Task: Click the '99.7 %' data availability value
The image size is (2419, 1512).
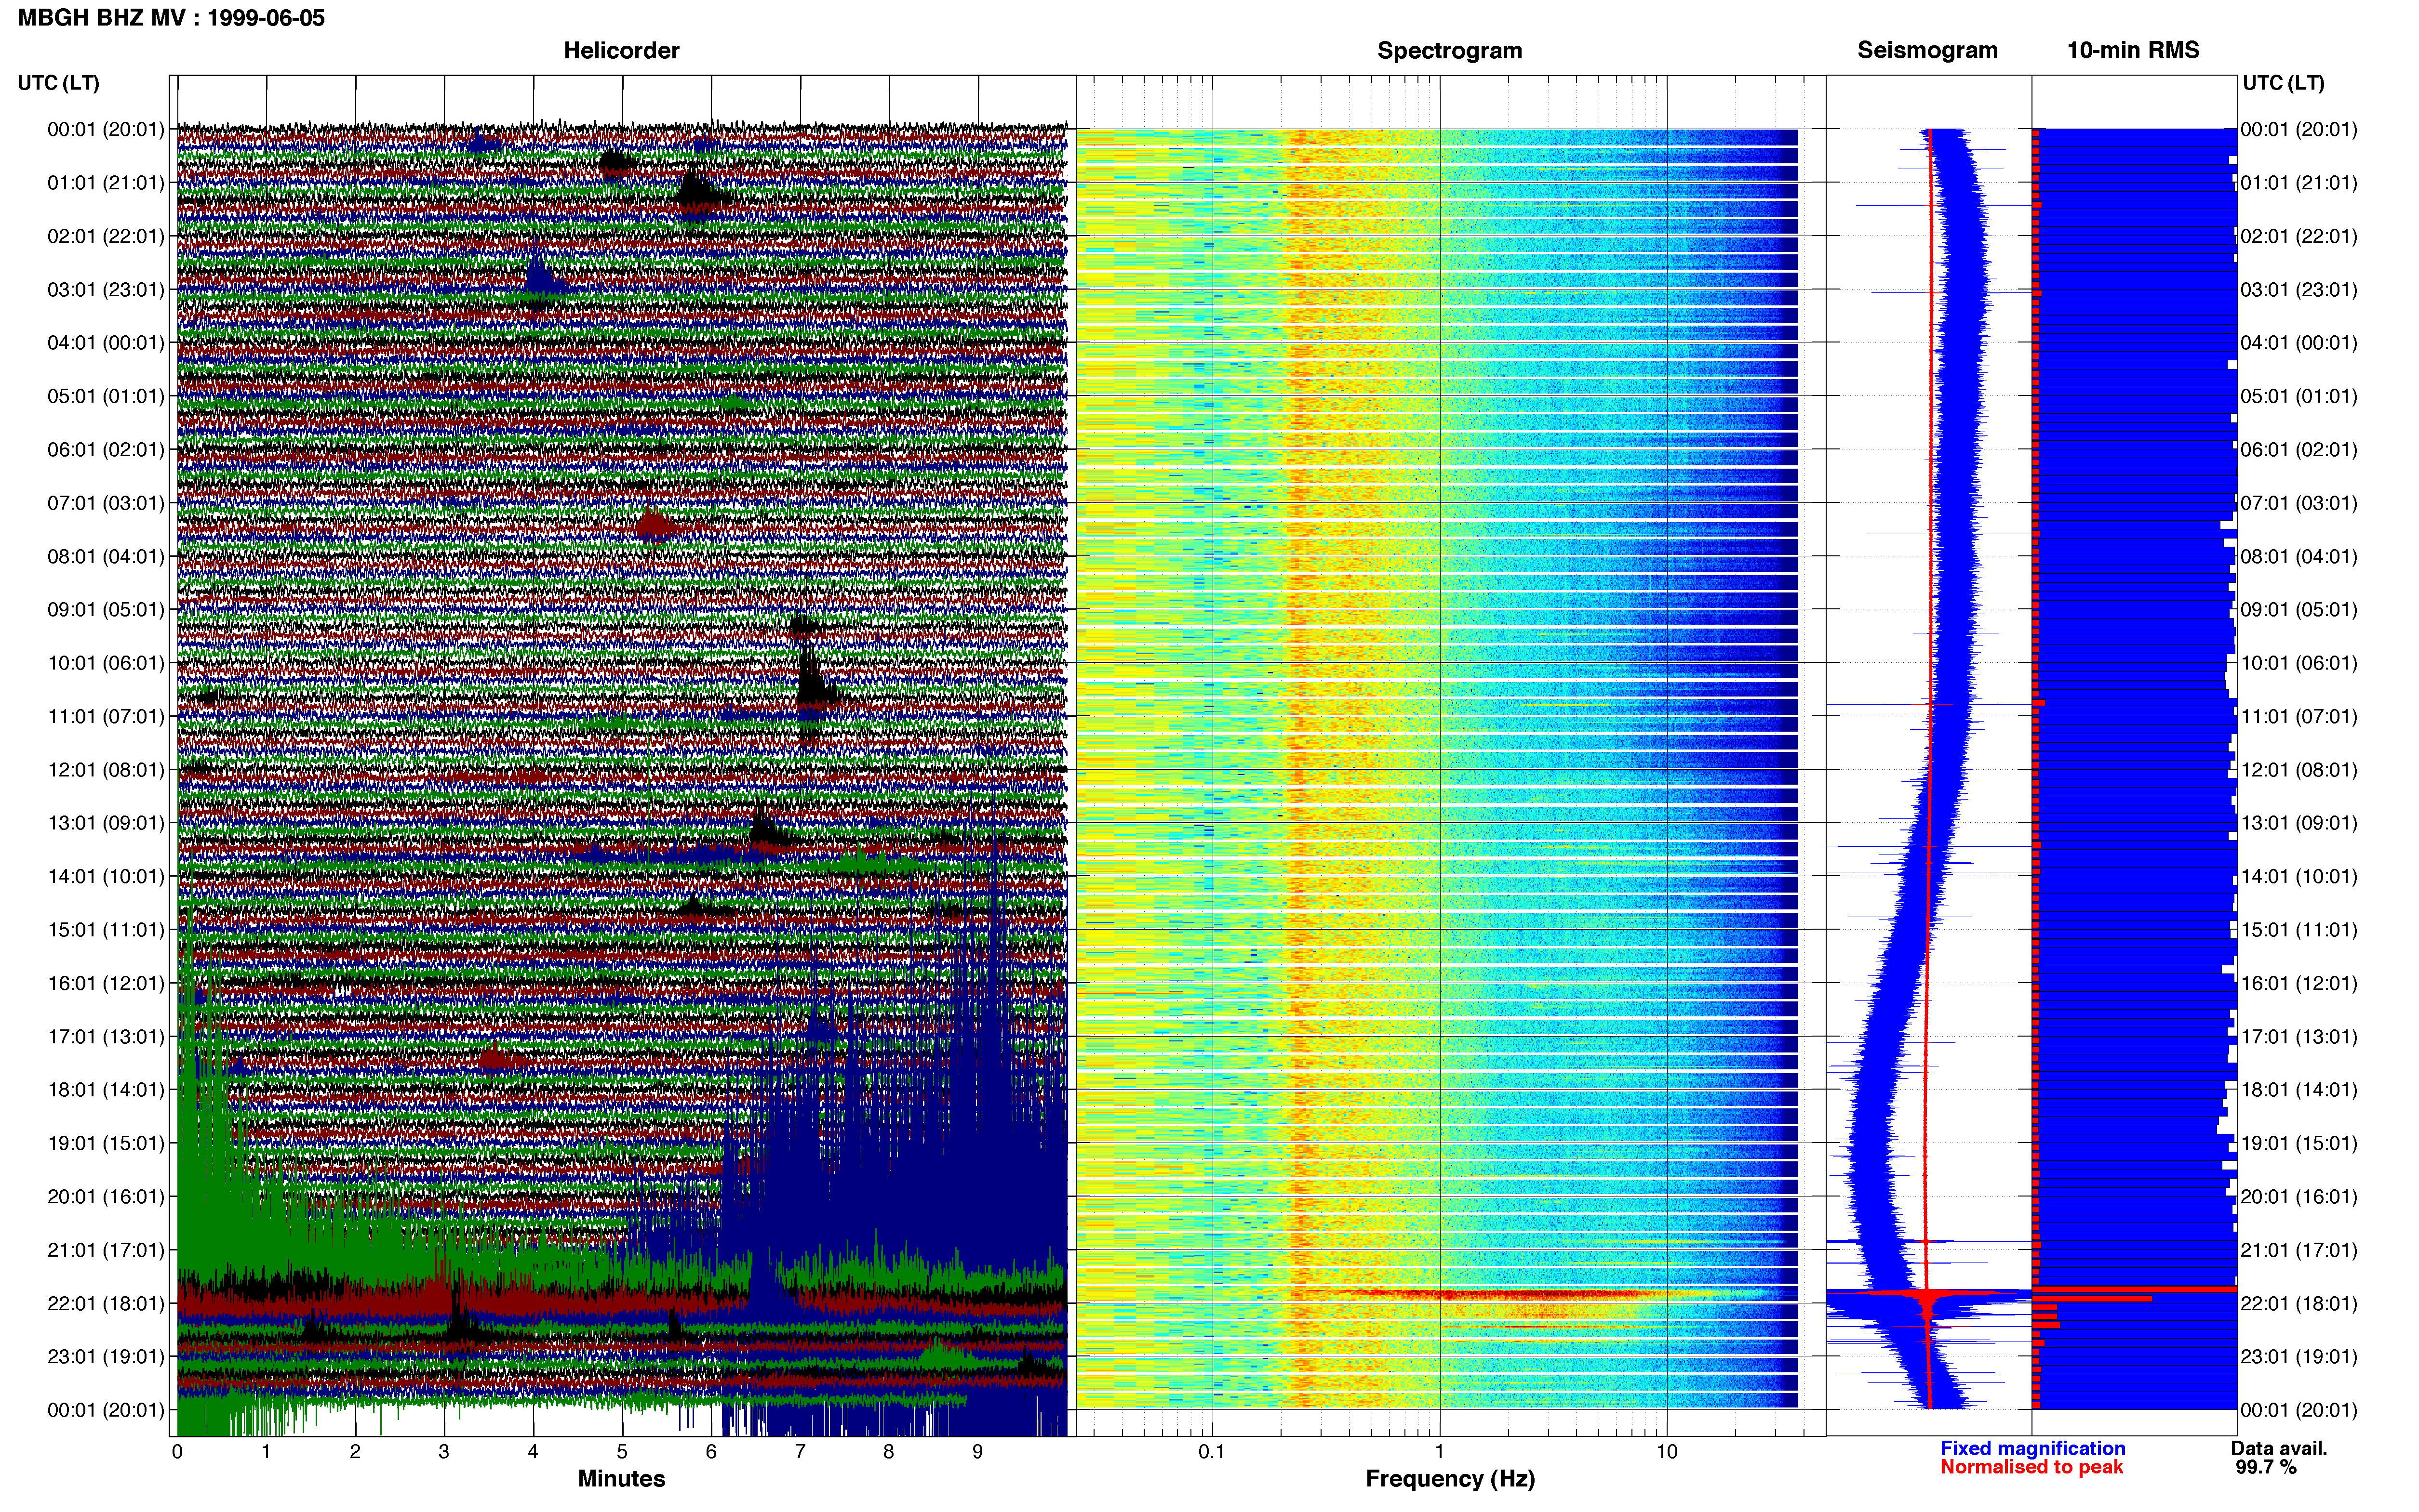Action: coord(2266,1467)
